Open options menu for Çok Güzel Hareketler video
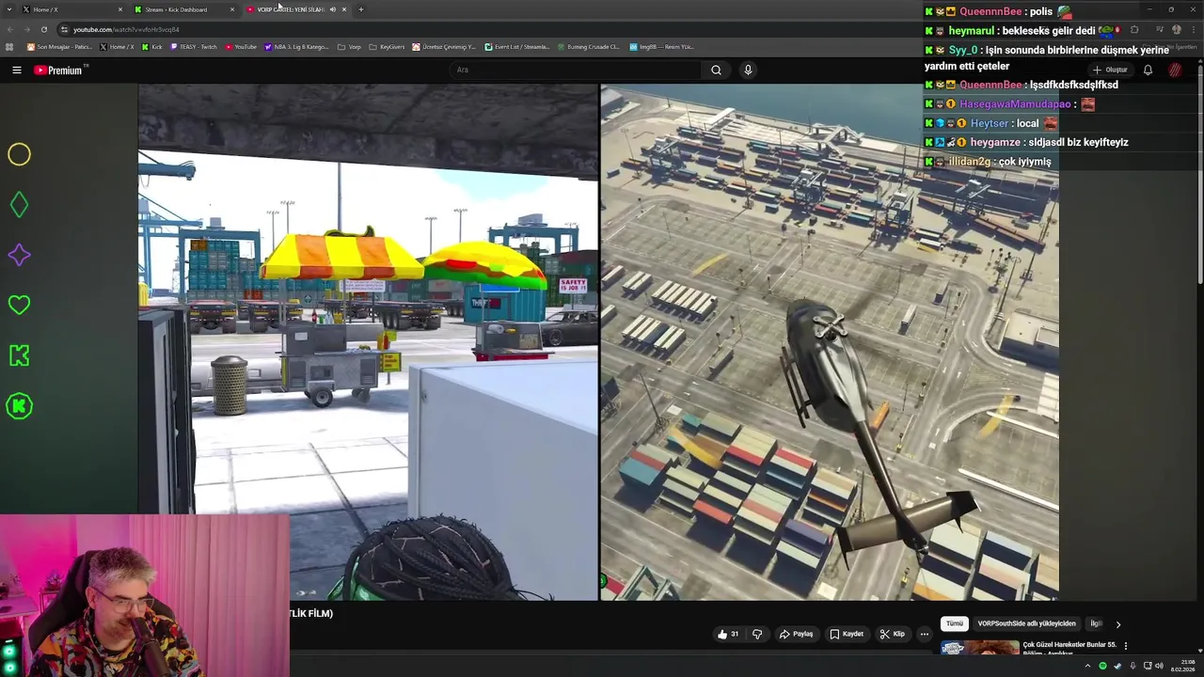This screenshot has width=1204, height=677. click(x=1125, y=646)
